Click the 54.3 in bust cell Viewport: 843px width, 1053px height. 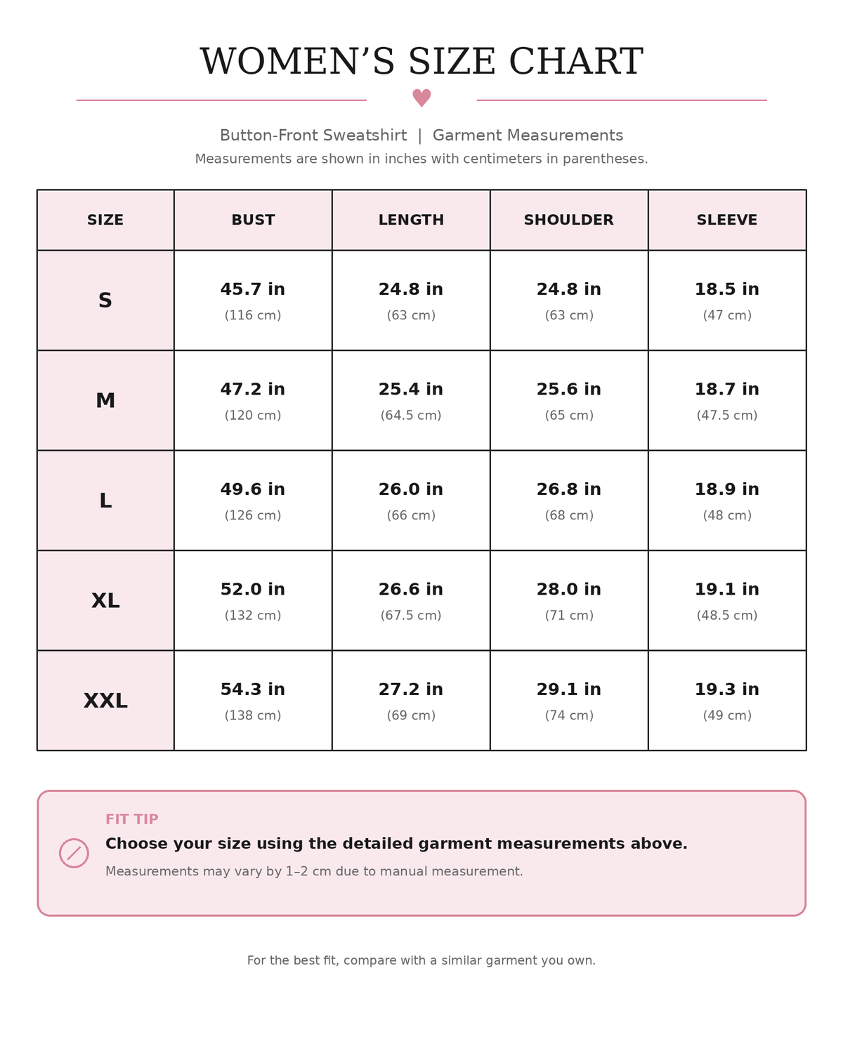click(x=253, y=701)
